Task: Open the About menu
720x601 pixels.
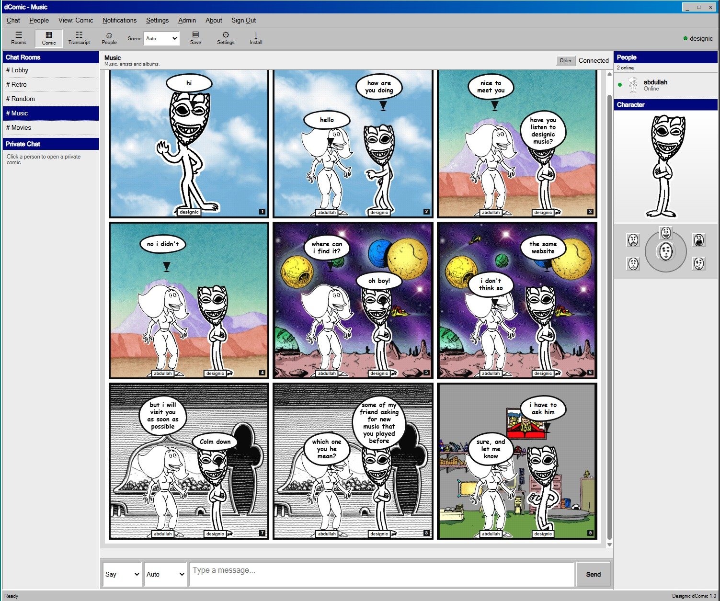Action: [214, 20]
